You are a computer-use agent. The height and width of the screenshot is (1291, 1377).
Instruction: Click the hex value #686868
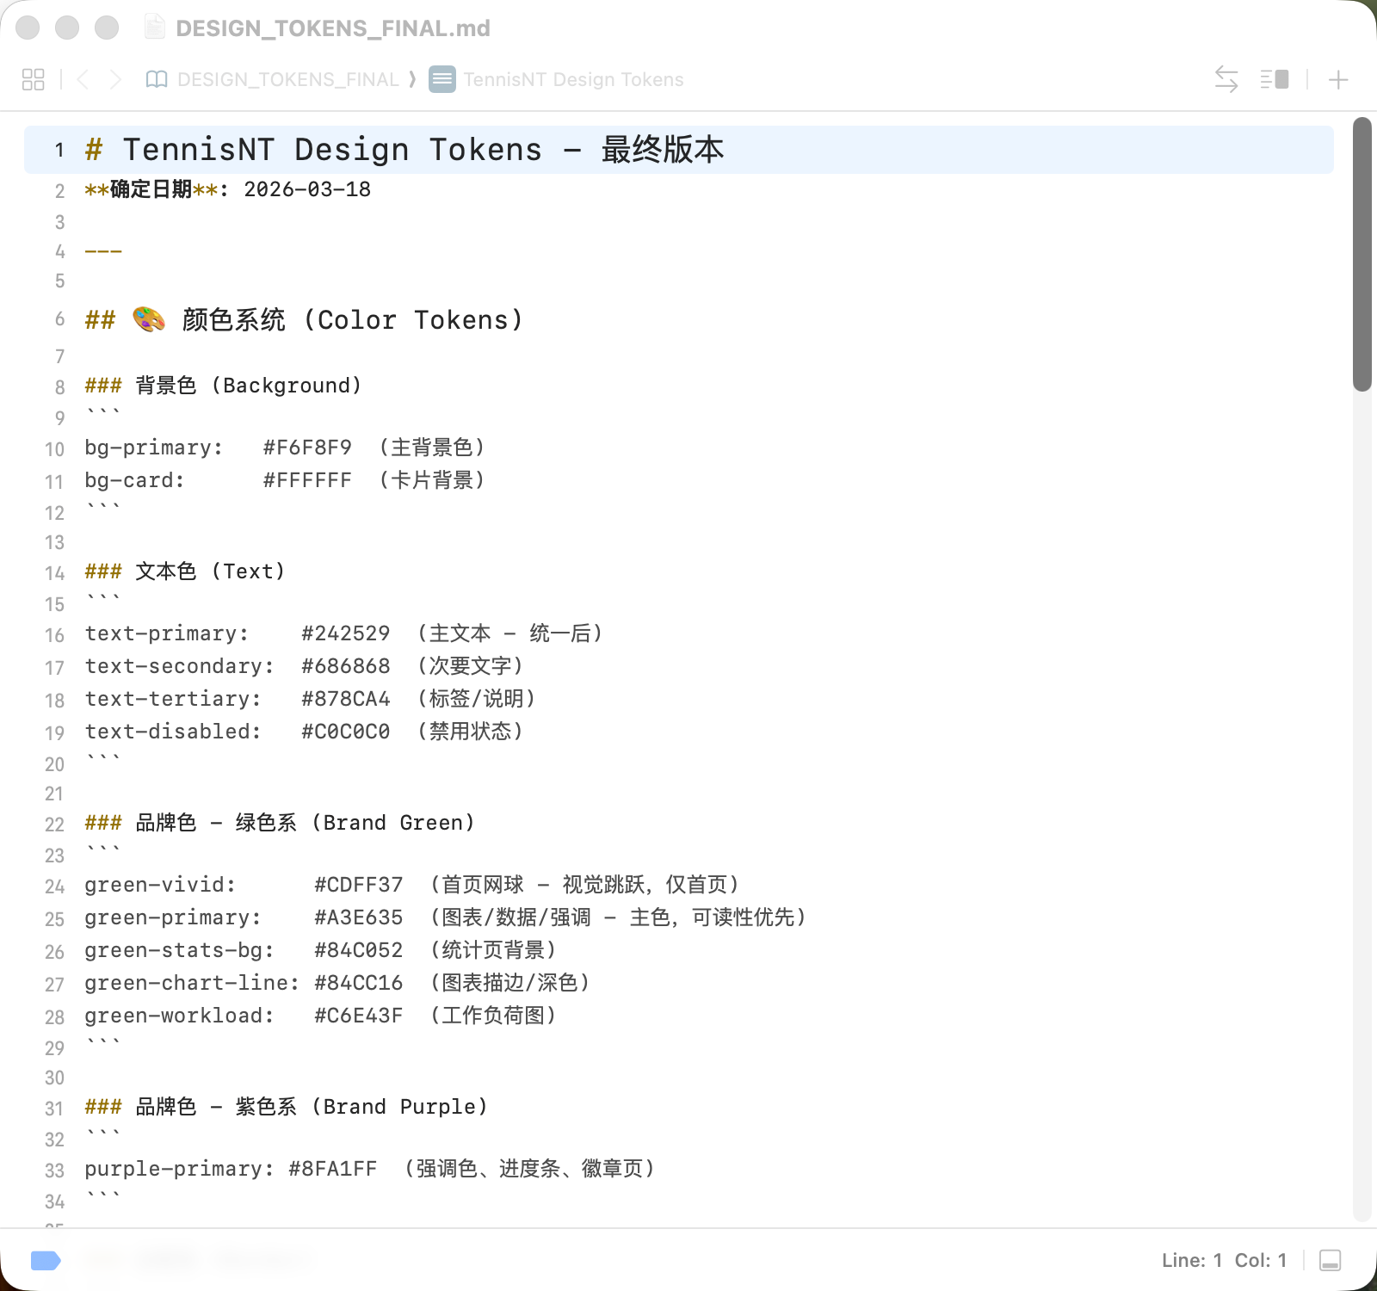(x=345, y=666)
